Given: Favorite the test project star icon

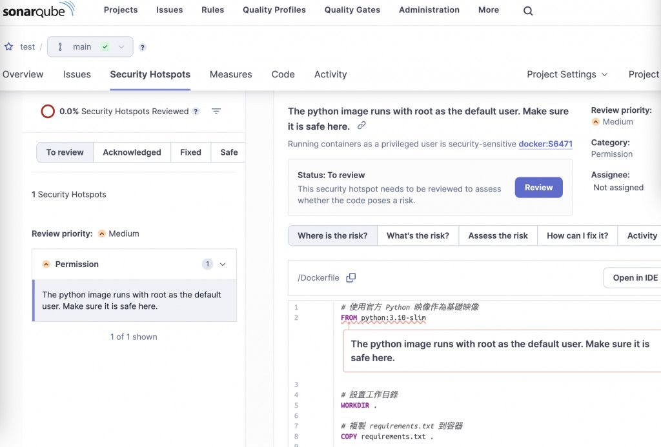Looking at the screenshot, I should [9, 46].
